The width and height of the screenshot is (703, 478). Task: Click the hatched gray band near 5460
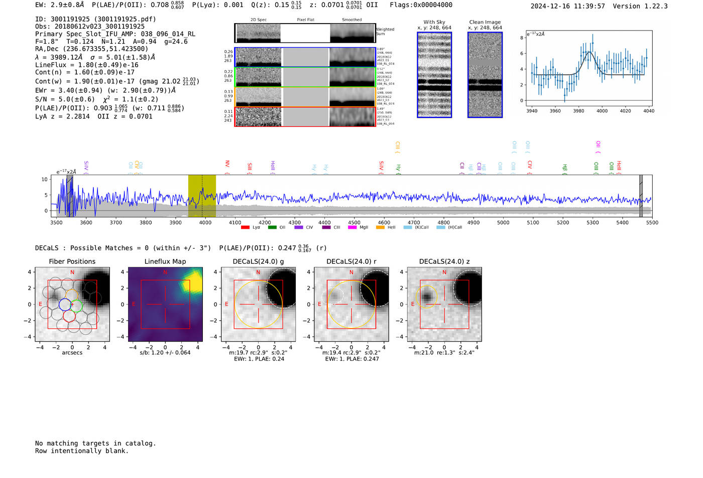(x=641, y=196)
